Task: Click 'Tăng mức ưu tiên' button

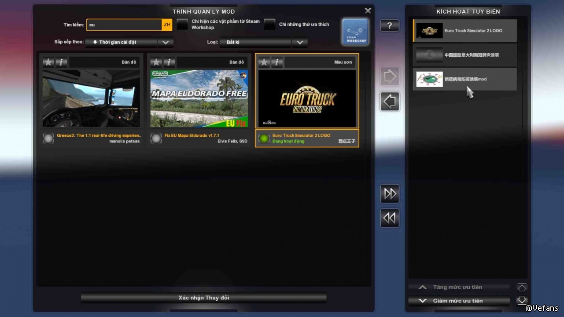Action: tap(459, 287)
